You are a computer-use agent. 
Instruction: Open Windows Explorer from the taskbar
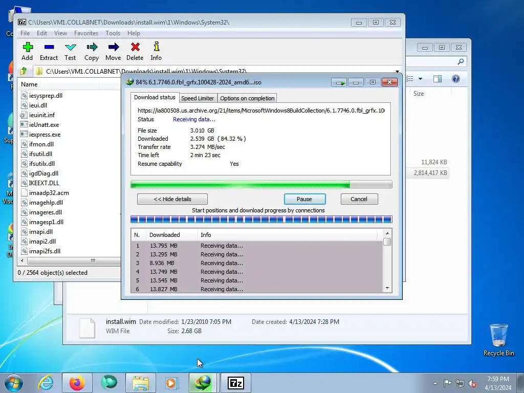(x=141, y=383)
